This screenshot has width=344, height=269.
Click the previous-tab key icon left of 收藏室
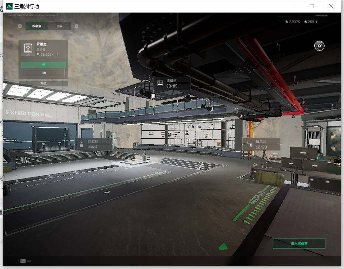[20, 26]
